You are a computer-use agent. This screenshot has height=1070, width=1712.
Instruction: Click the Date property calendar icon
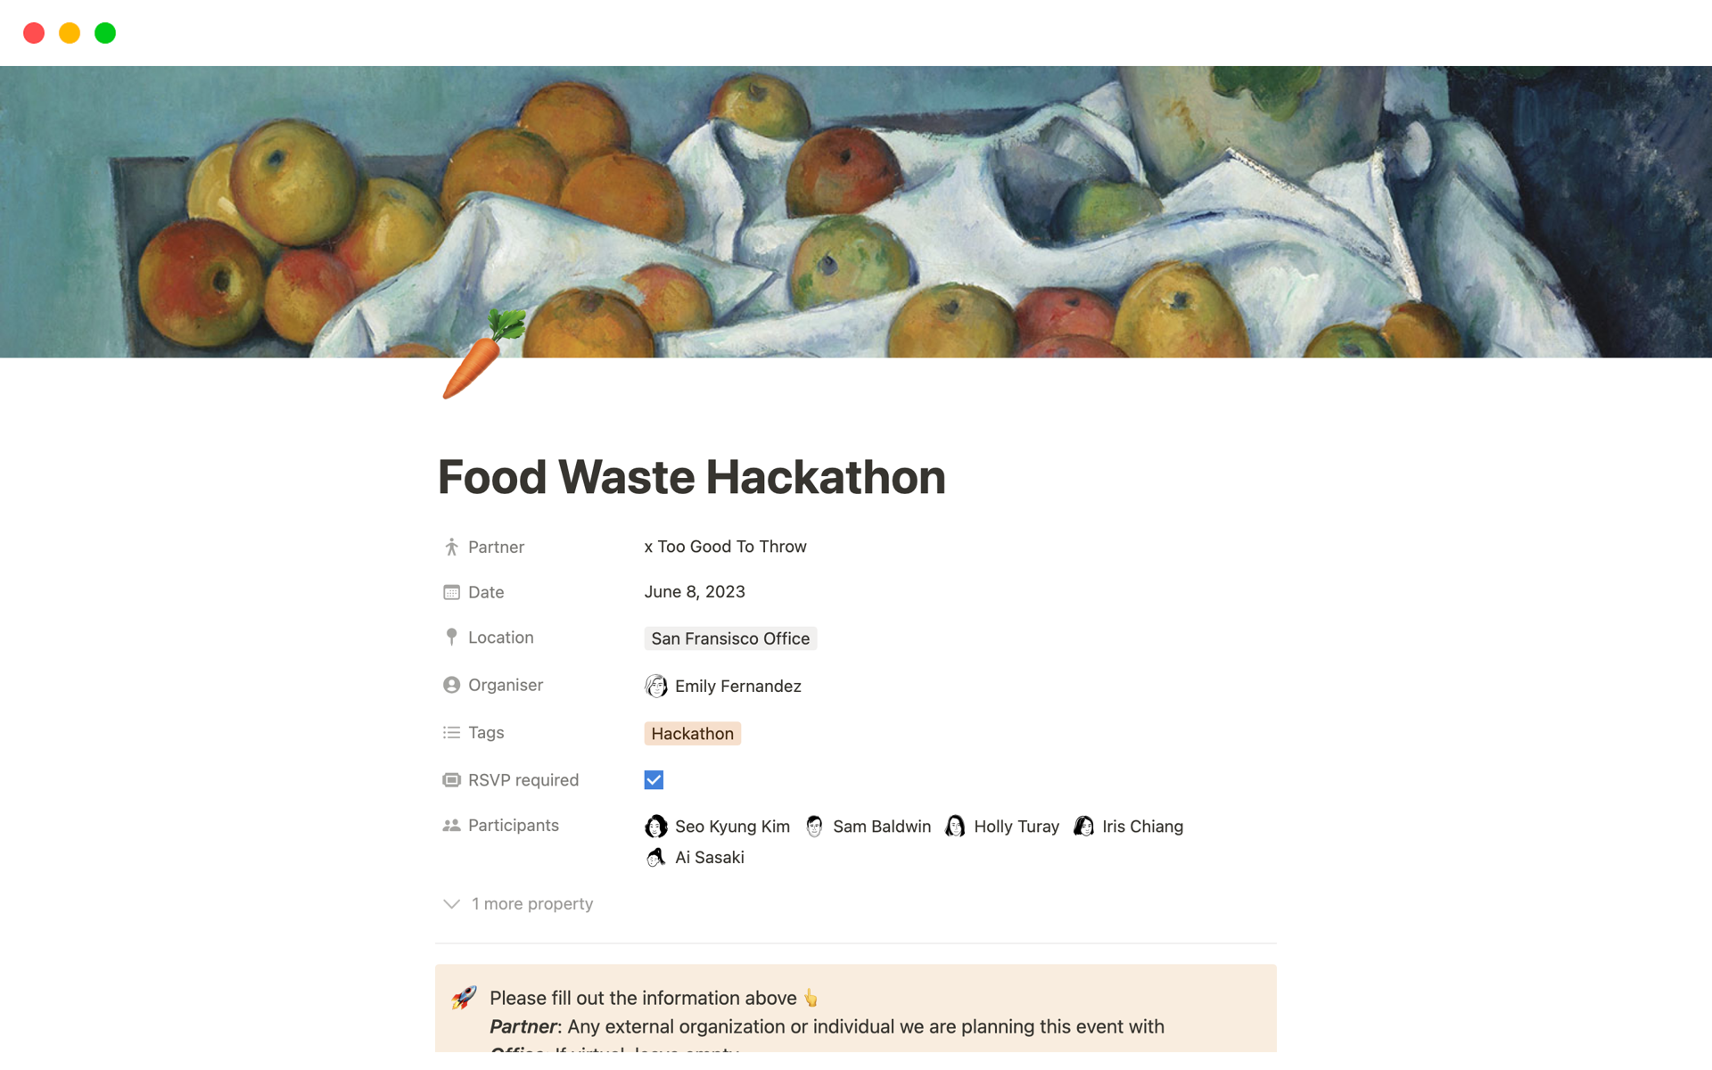click(x=451, y=592)
